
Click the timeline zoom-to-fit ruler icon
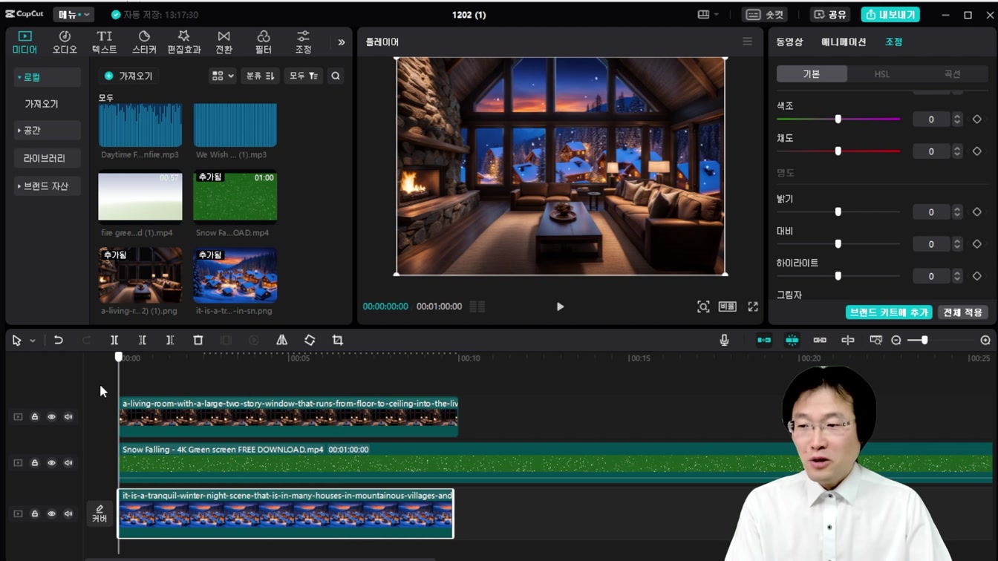[x=875, y=340]
